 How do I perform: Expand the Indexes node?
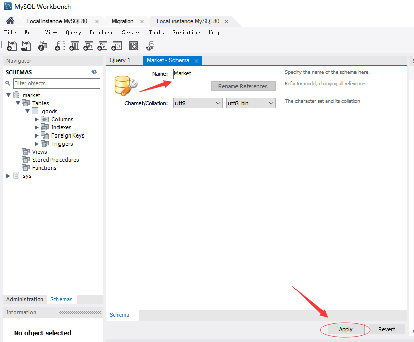point(37,127)
